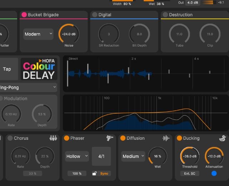Click the Chorus Rate knob

pos(20,156)
